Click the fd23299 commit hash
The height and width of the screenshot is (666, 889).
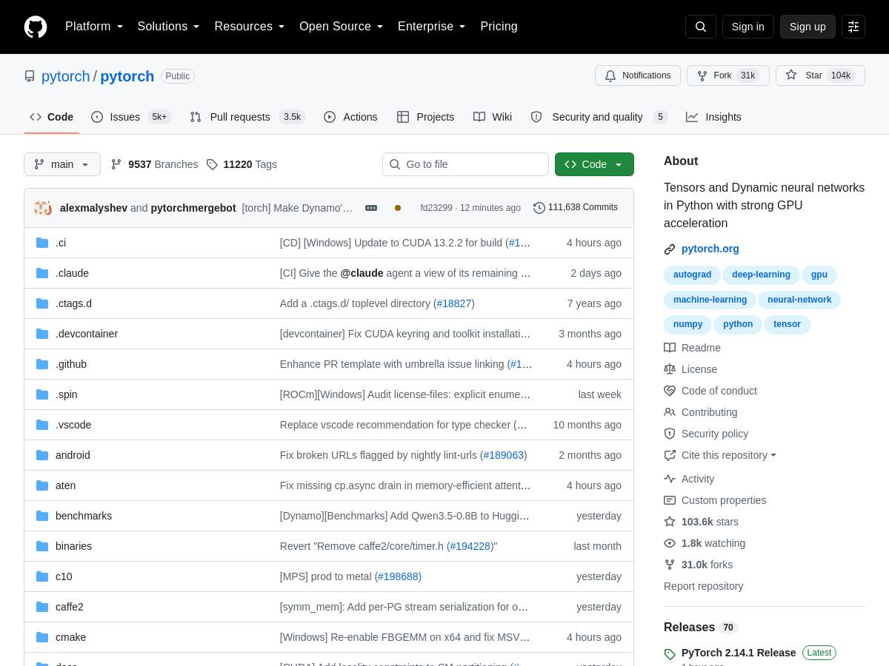[436, 208]
